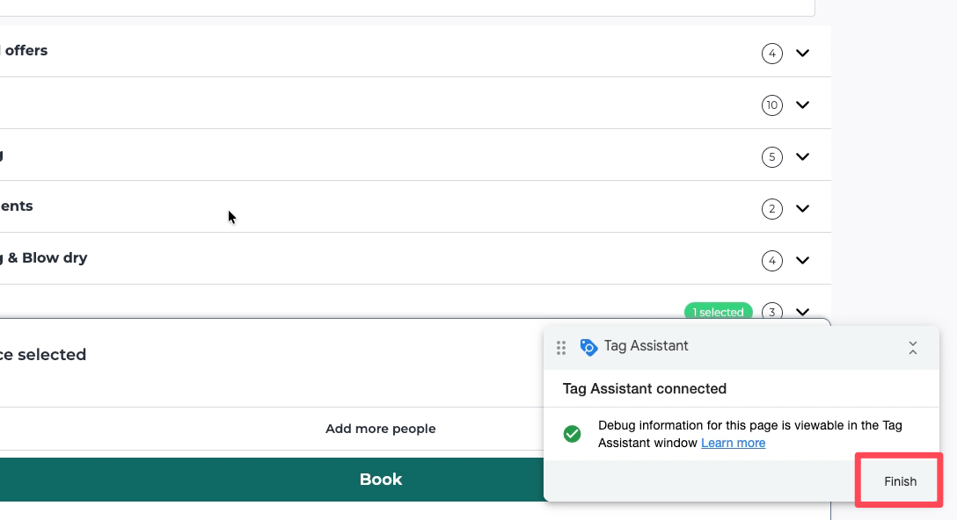The height and width of the screenshot is (520, 957).
Task: Expand the category marked 1 selected
Action: [x=802, y=312]
